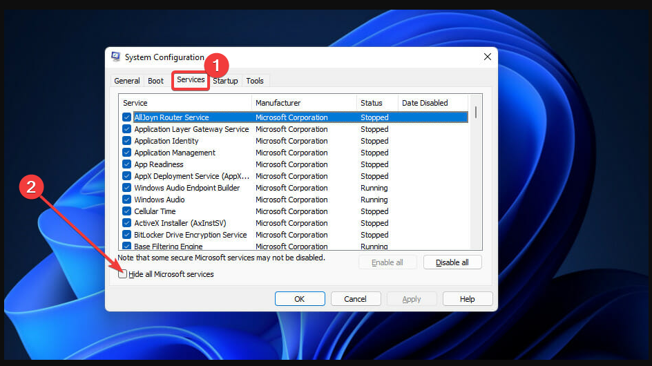This screenshot has width=652, height=366.
Task: Select the Application Management row text
Action: [175, 153]
